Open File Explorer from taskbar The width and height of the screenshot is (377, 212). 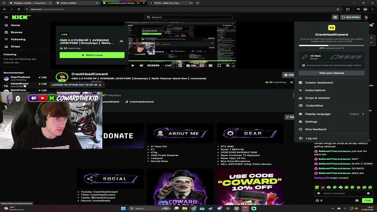[x=185, y=208]
